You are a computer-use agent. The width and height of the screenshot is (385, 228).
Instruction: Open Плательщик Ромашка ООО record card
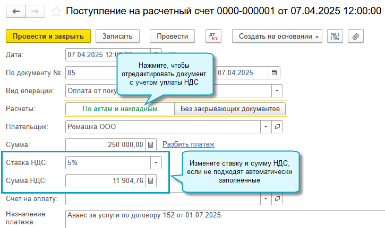tap(277, 127)
